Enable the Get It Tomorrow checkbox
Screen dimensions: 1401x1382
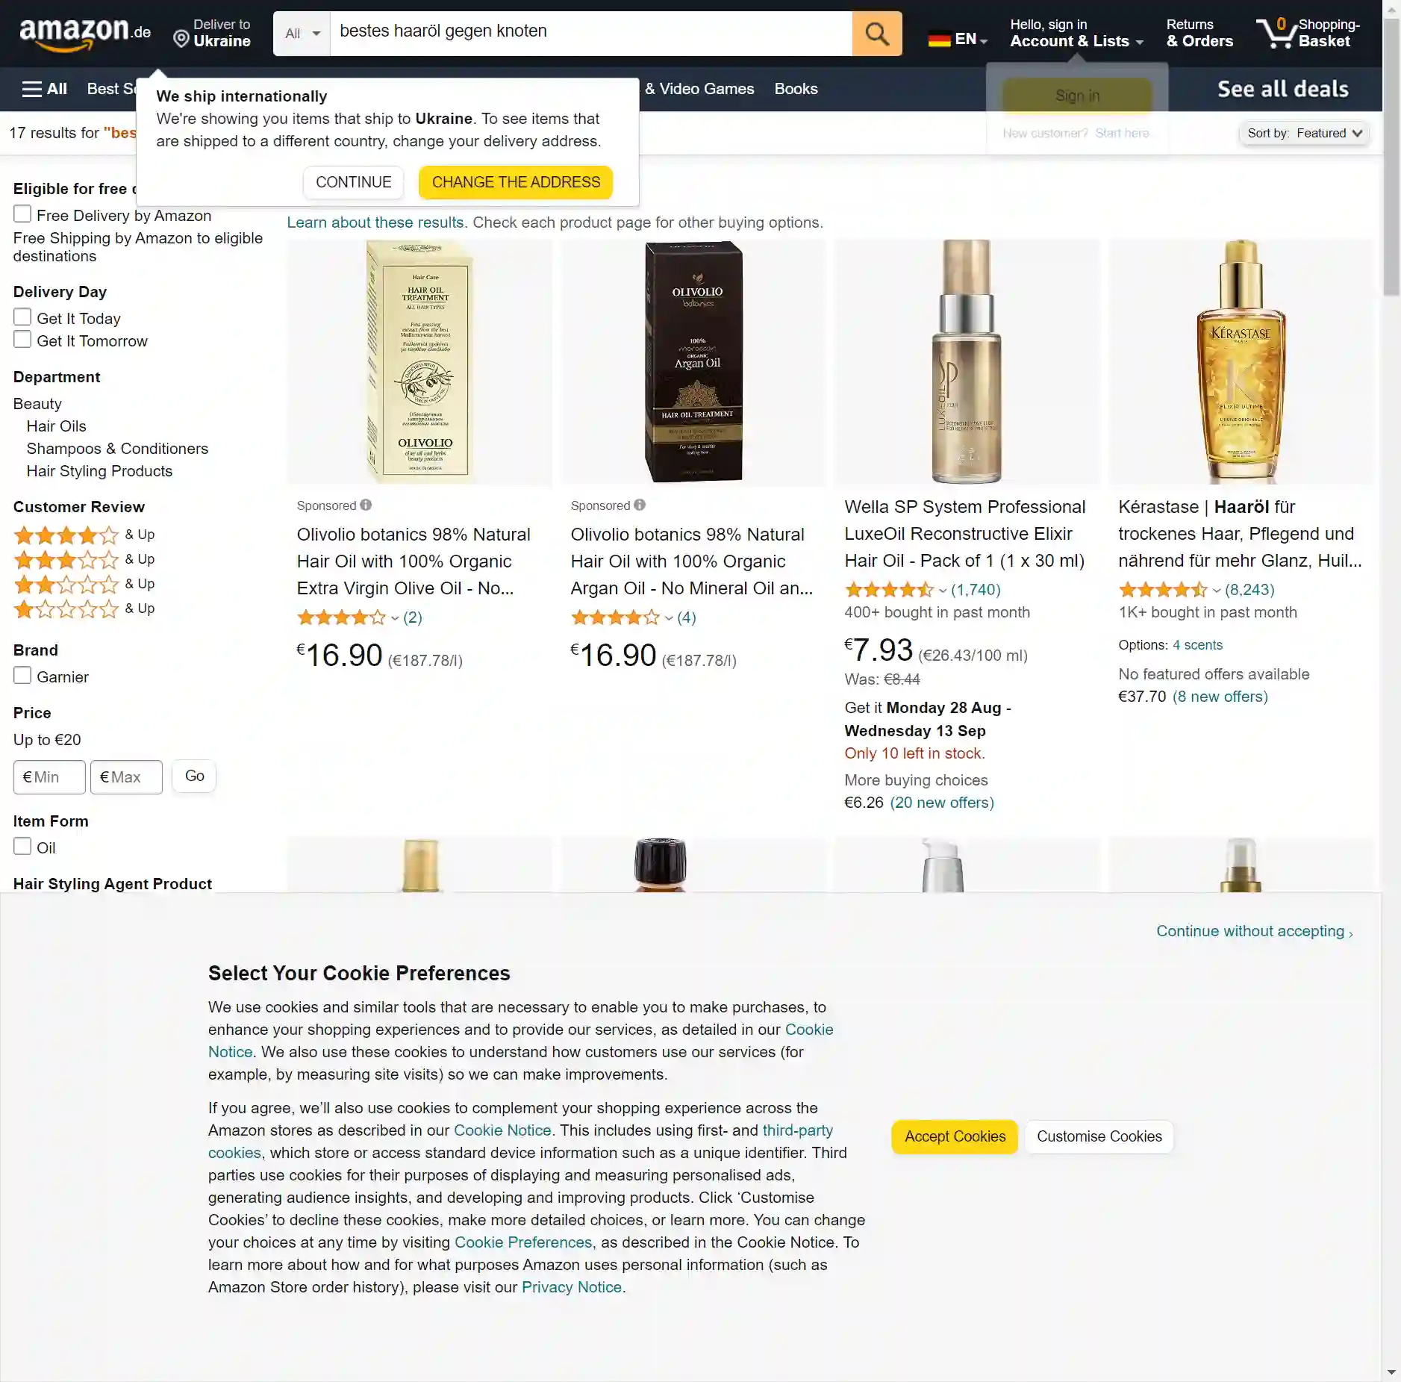[22, 340]
